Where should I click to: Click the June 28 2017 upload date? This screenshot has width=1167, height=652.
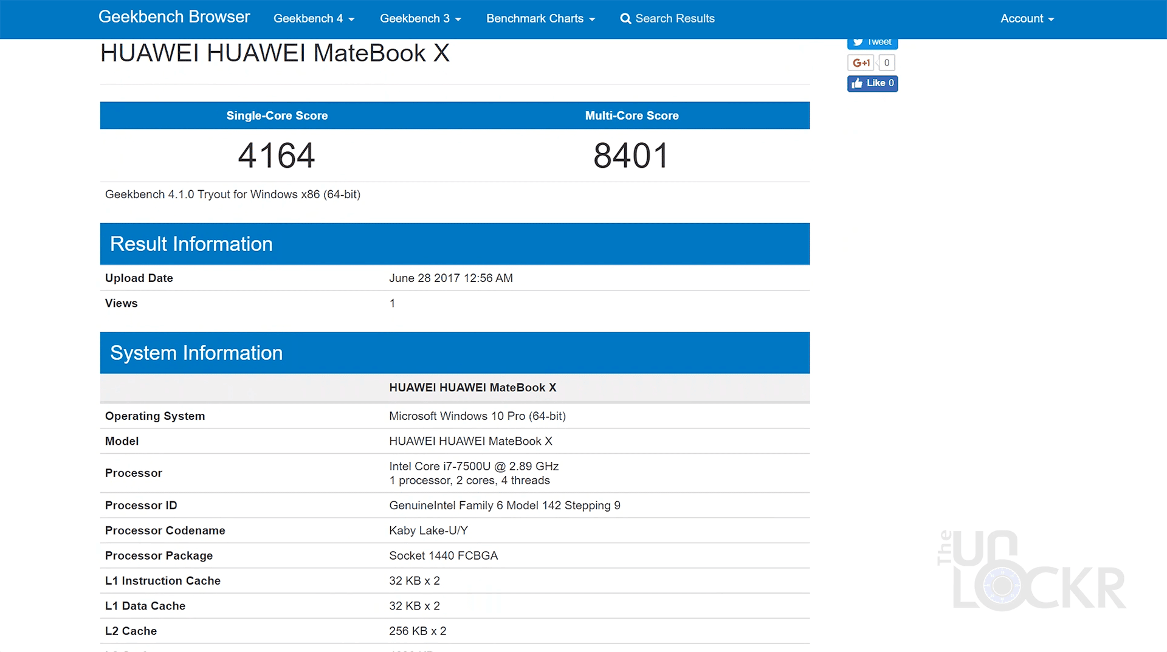click(450, 278)
